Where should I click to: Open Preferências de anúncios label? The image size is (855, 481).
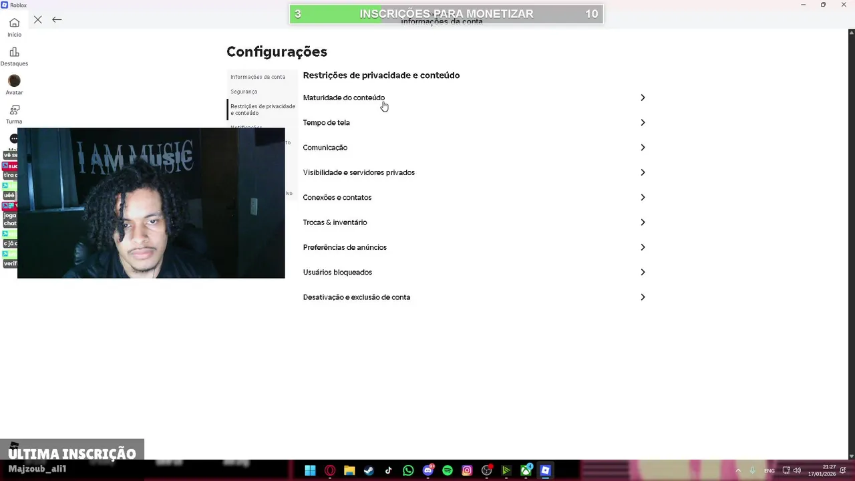pyautogui.click(x=345, y=247)
